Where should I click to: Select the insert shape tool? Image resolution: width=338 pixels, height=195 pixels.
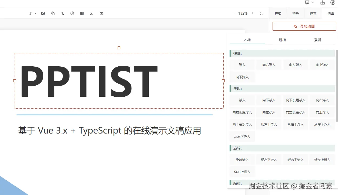(53, 13)
